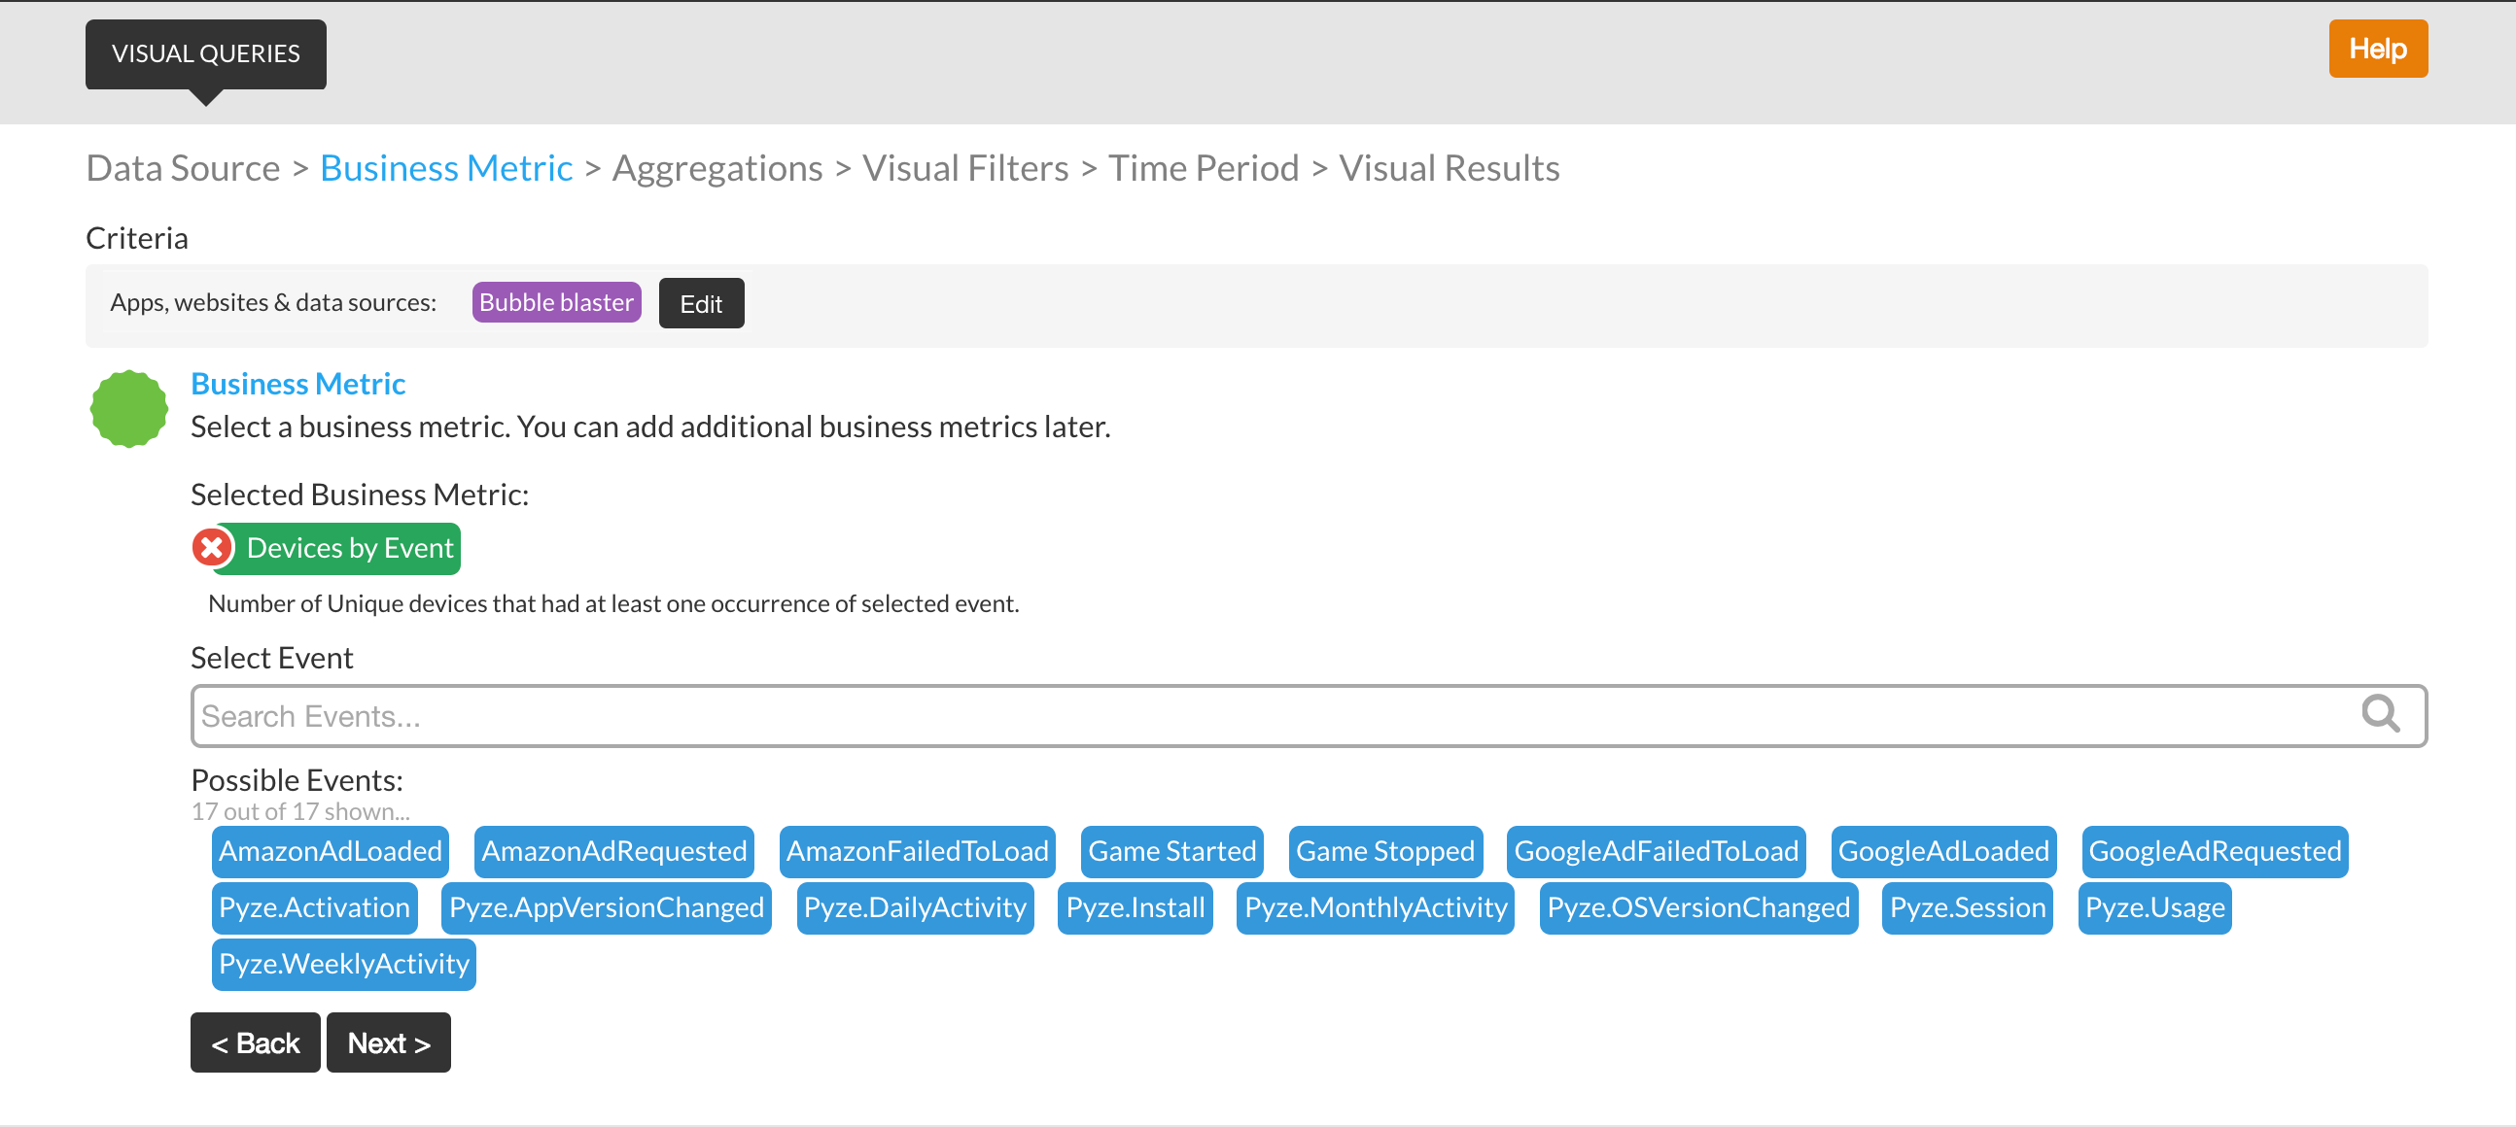Viewport: 2516px width, 1127px height.
Task: Edit the apps and data sources
Action: 700,303
